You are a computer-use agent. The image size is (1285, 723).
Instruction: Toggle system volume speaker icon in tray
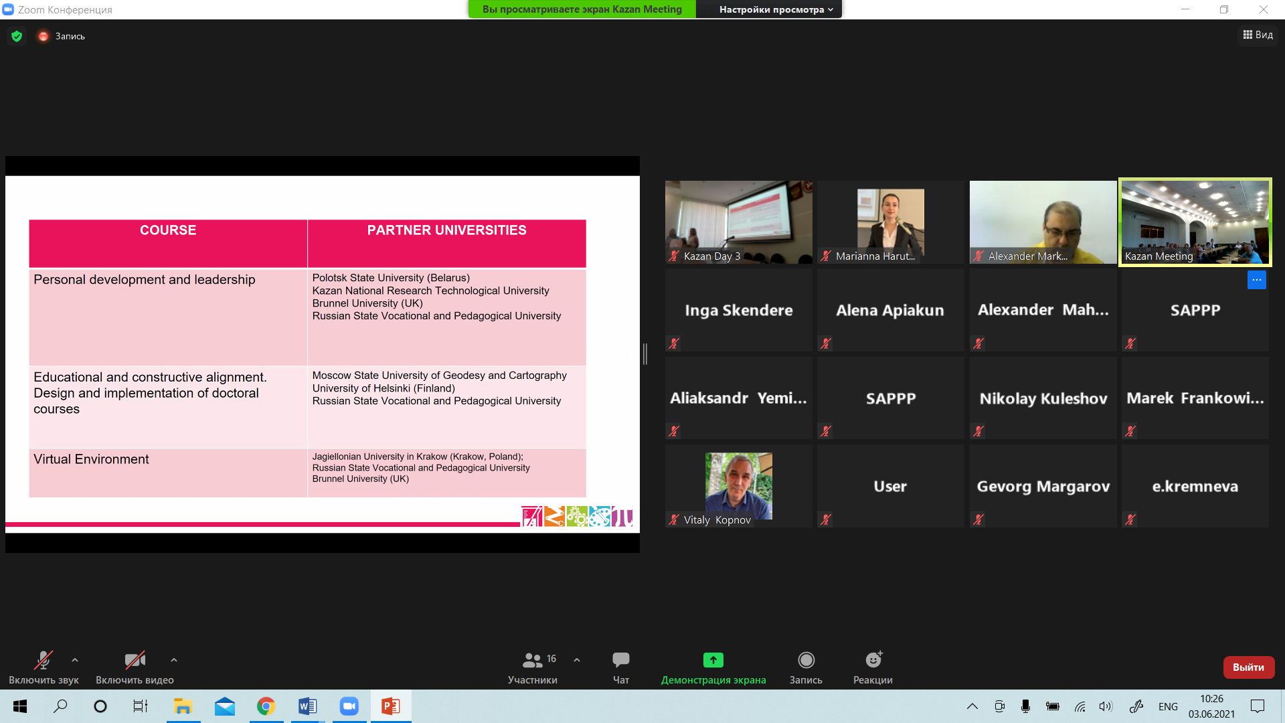(1105, 706)
